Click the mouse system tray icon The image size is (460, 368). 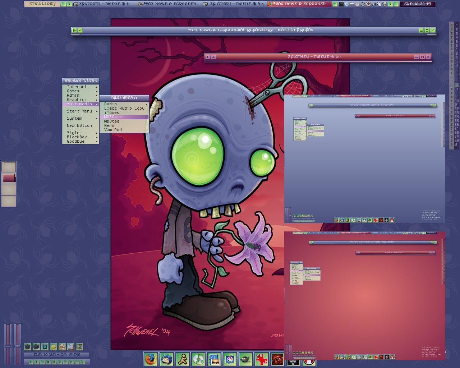pyautogui.click(x=379, y=4)
